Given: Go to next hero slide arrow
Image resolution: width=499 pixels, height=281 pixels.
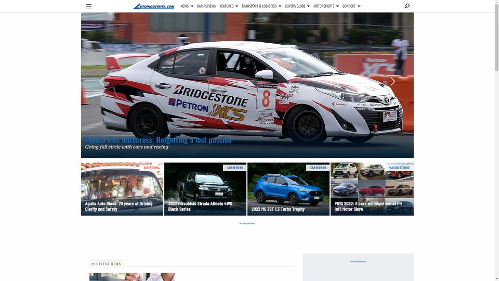Looking at the screenshot, I should point(393,82).
